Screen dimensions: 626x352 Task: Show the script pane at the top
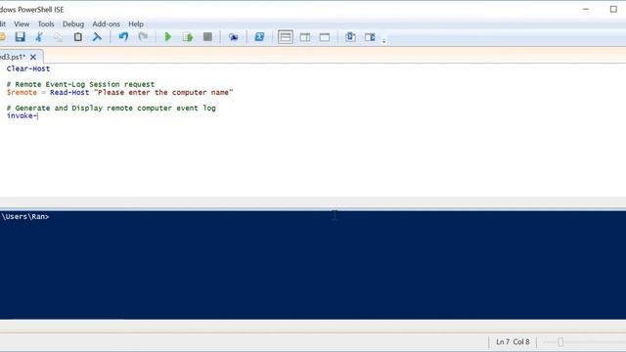(x=286, y=37)
